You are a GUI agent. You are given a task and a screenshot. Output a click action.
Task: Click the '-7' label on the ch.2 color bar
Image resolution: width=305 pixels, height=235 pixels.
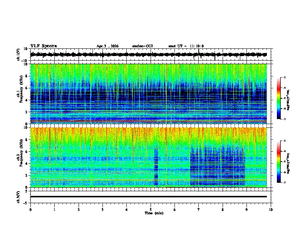[x=284, y=182]
